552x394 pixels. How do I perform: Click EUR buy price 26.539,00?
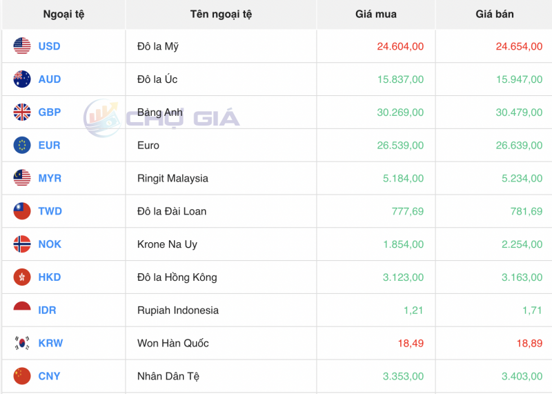[x=400, y=145]
